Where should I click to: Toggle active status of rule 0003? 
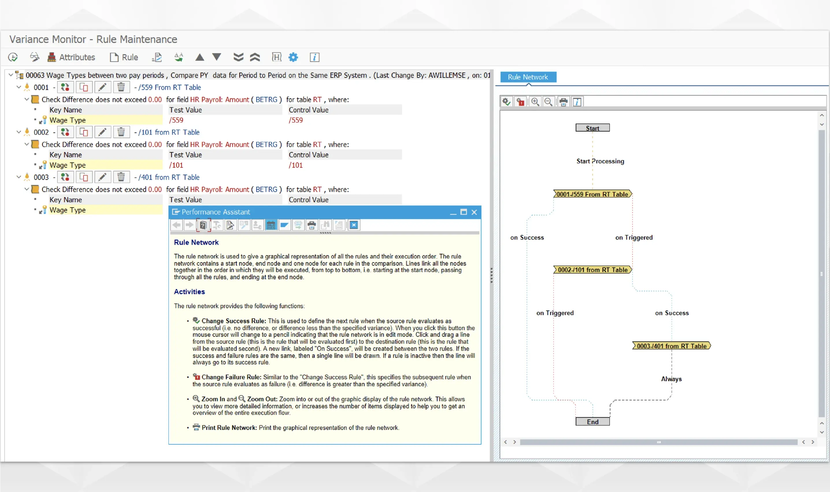pos(65,177)
